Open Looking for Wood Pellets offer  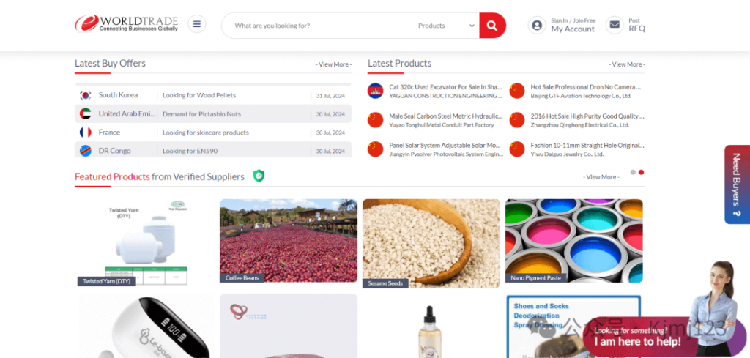[199, 95]
